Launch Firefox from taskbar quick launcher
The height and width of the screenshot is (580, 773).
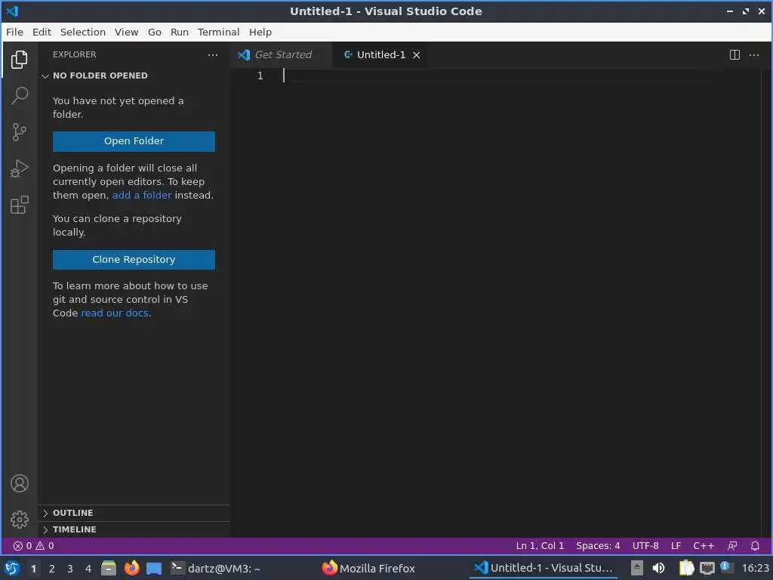point(131,568)
